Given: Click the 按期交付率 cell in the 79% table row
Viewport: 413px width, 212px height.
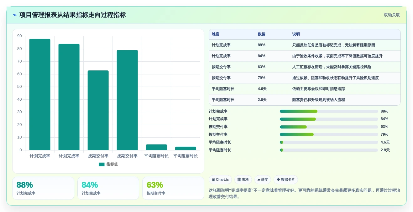Looking at the screenshot, I should 221,78.
